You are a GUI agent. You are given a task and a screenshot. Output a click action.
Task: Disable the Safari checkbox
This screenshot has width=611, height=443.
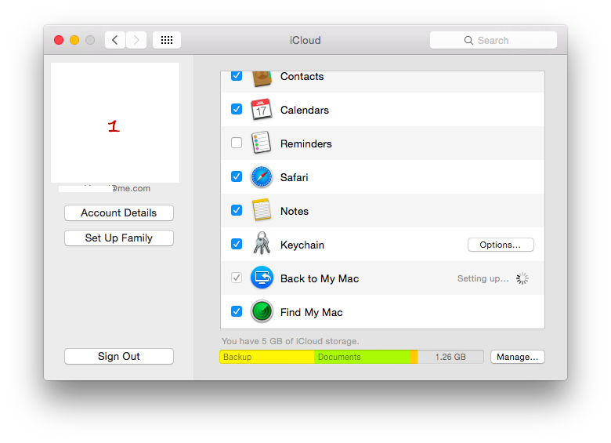237,176
